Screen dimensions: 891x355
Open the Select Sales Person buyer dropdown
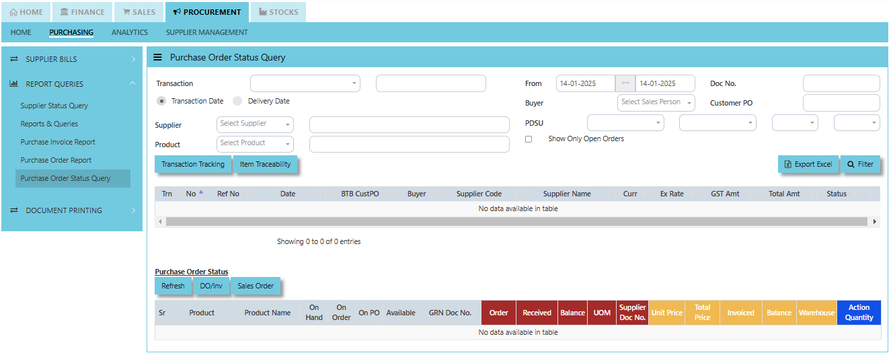[656, 102]
